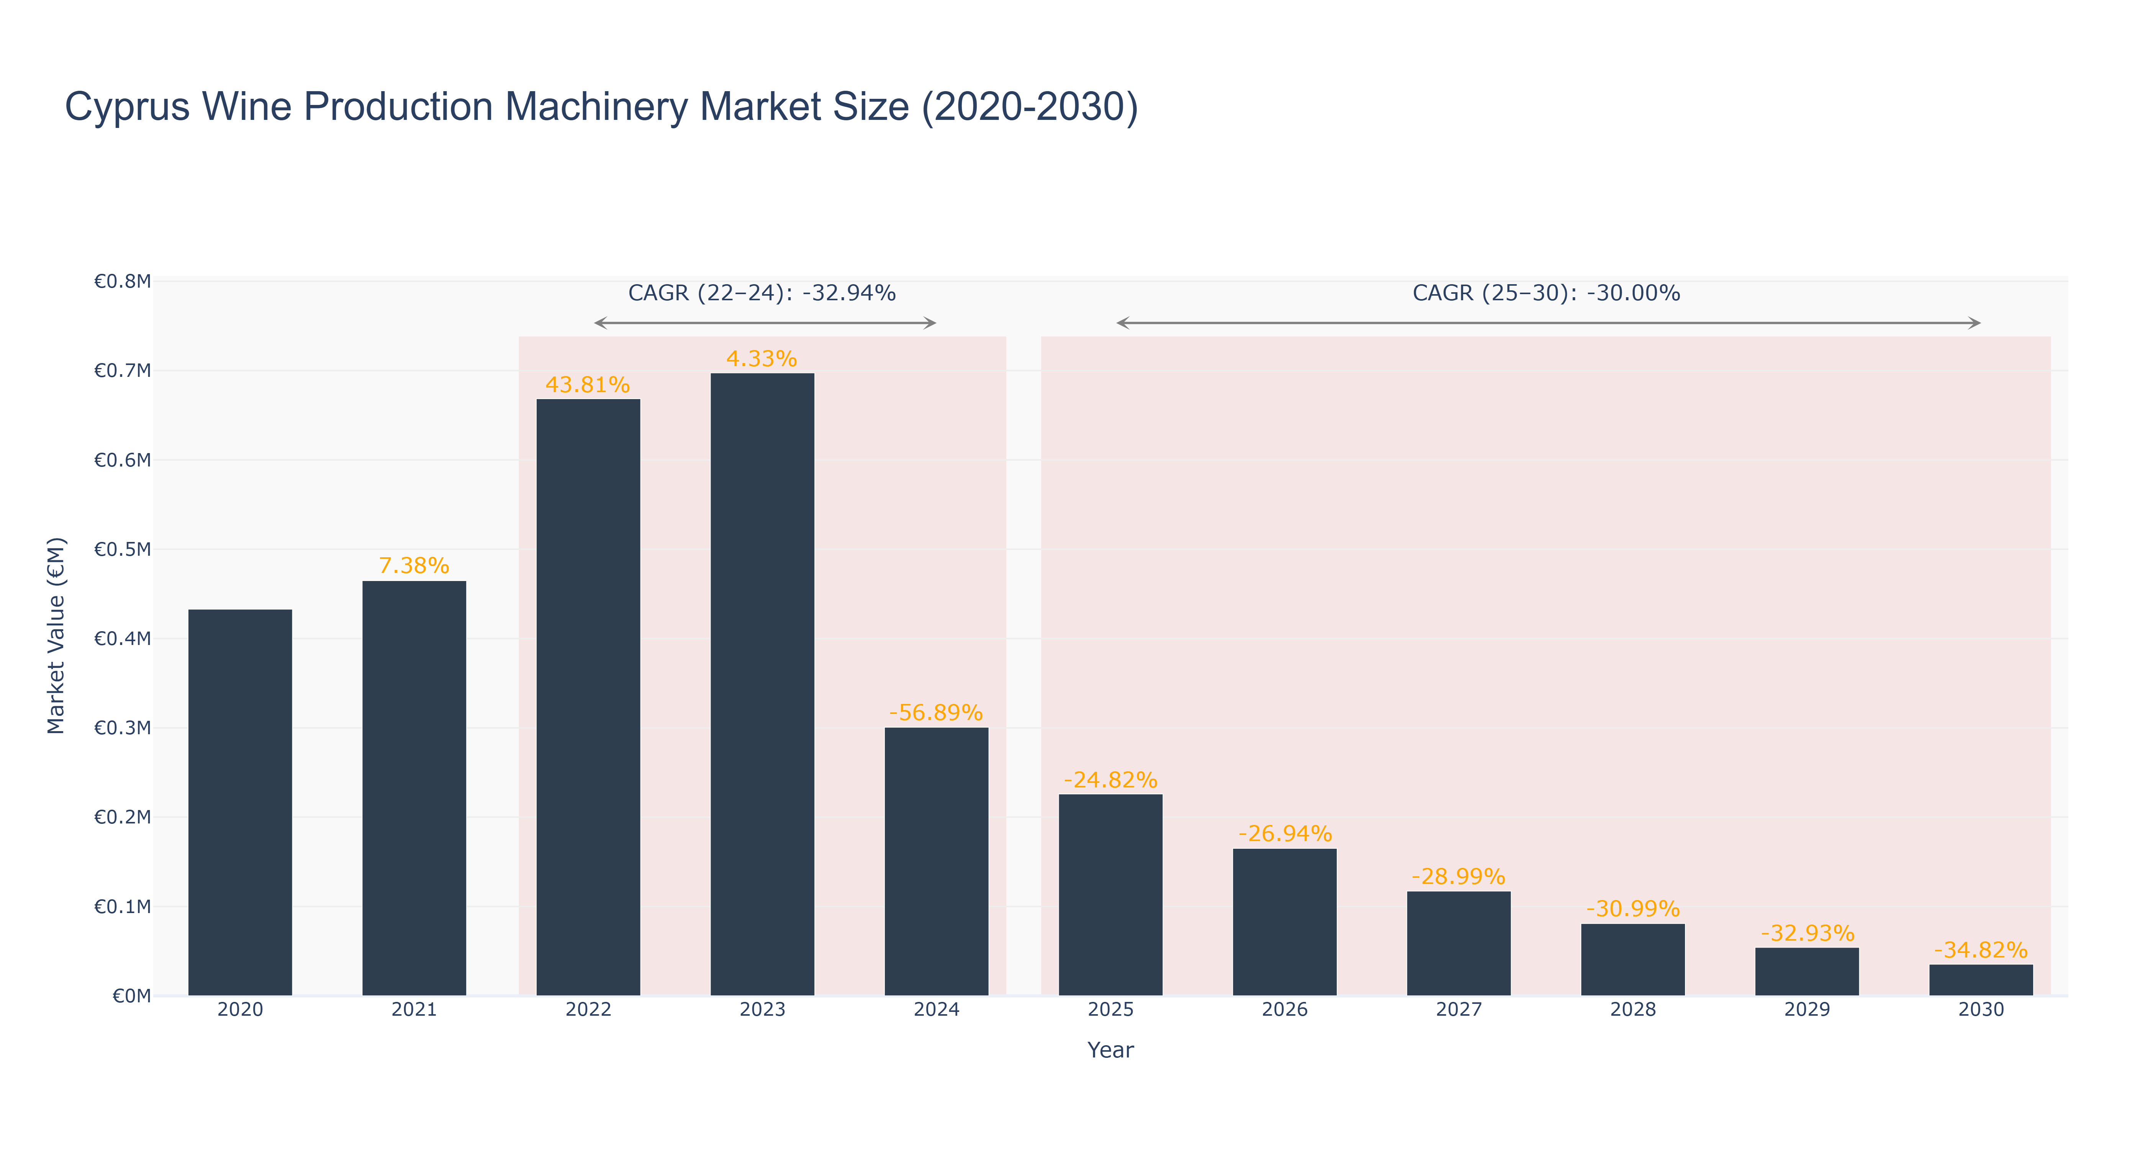Click the '4.33%' growth label above 2023
The image size is (2145, 1149).
coord(762,359)
